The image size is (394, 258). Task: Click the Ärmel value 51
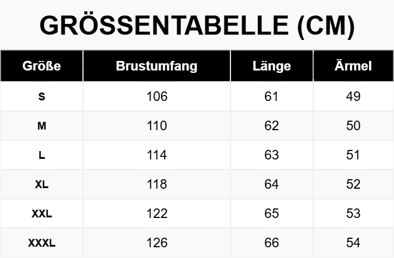pyautogui.click(x=353, y=155)
